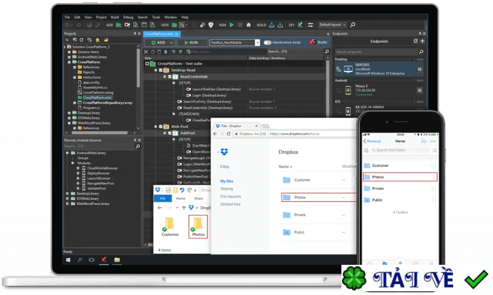Click the open folder icon in Projects toolbar

click(106, 40)
